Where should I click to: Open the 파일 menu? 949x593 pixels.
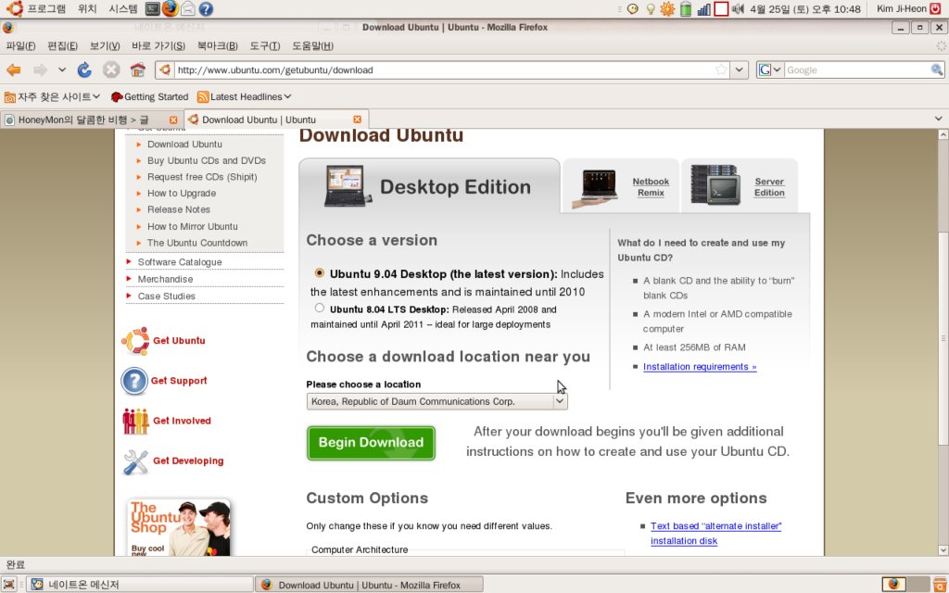tap(20, 46)
